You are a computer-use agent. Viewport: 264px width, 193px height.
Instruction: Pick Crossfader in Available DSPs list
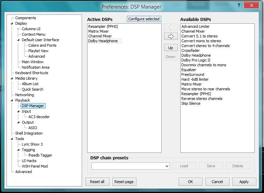pyautogui.click(x=190, y=50)
